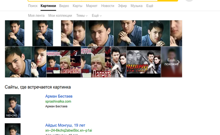Open the Айдыс Монгуш, 19 лет link
Viewport: 220px width, 135px height.
point(65,125)
